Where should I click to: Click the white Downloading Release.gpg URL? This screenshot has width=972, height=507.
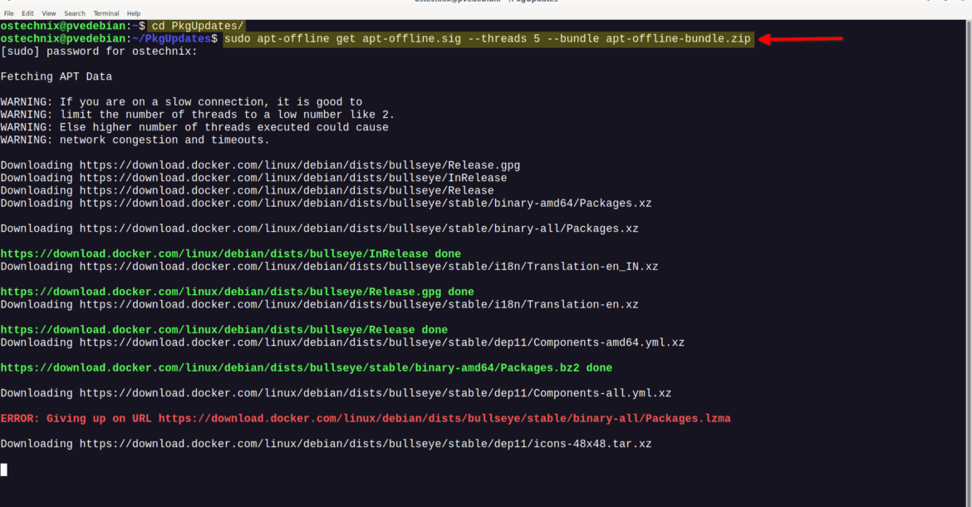299,165
